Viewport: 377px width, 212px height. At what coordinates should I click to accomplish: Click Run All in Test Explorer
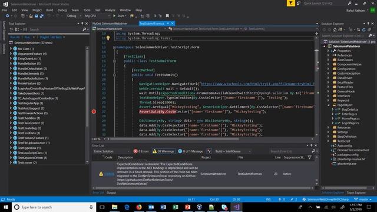pos(15,37)
